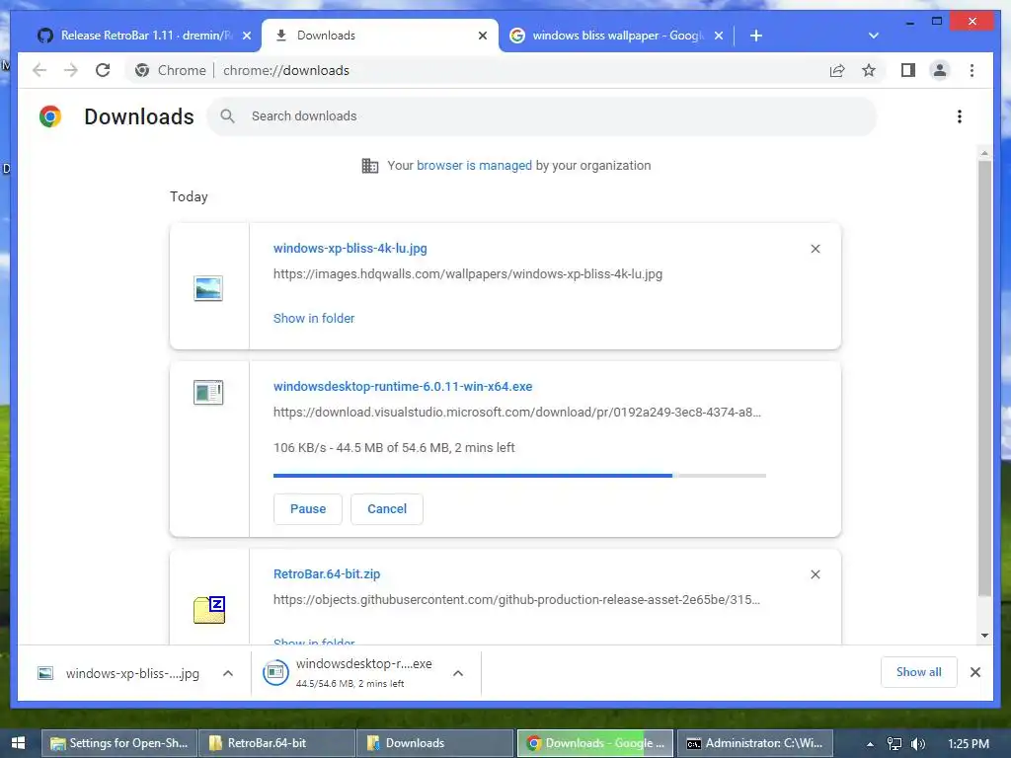Cancel the runtime download
This screenshot has height=758, width=1011.
point(387,509)
